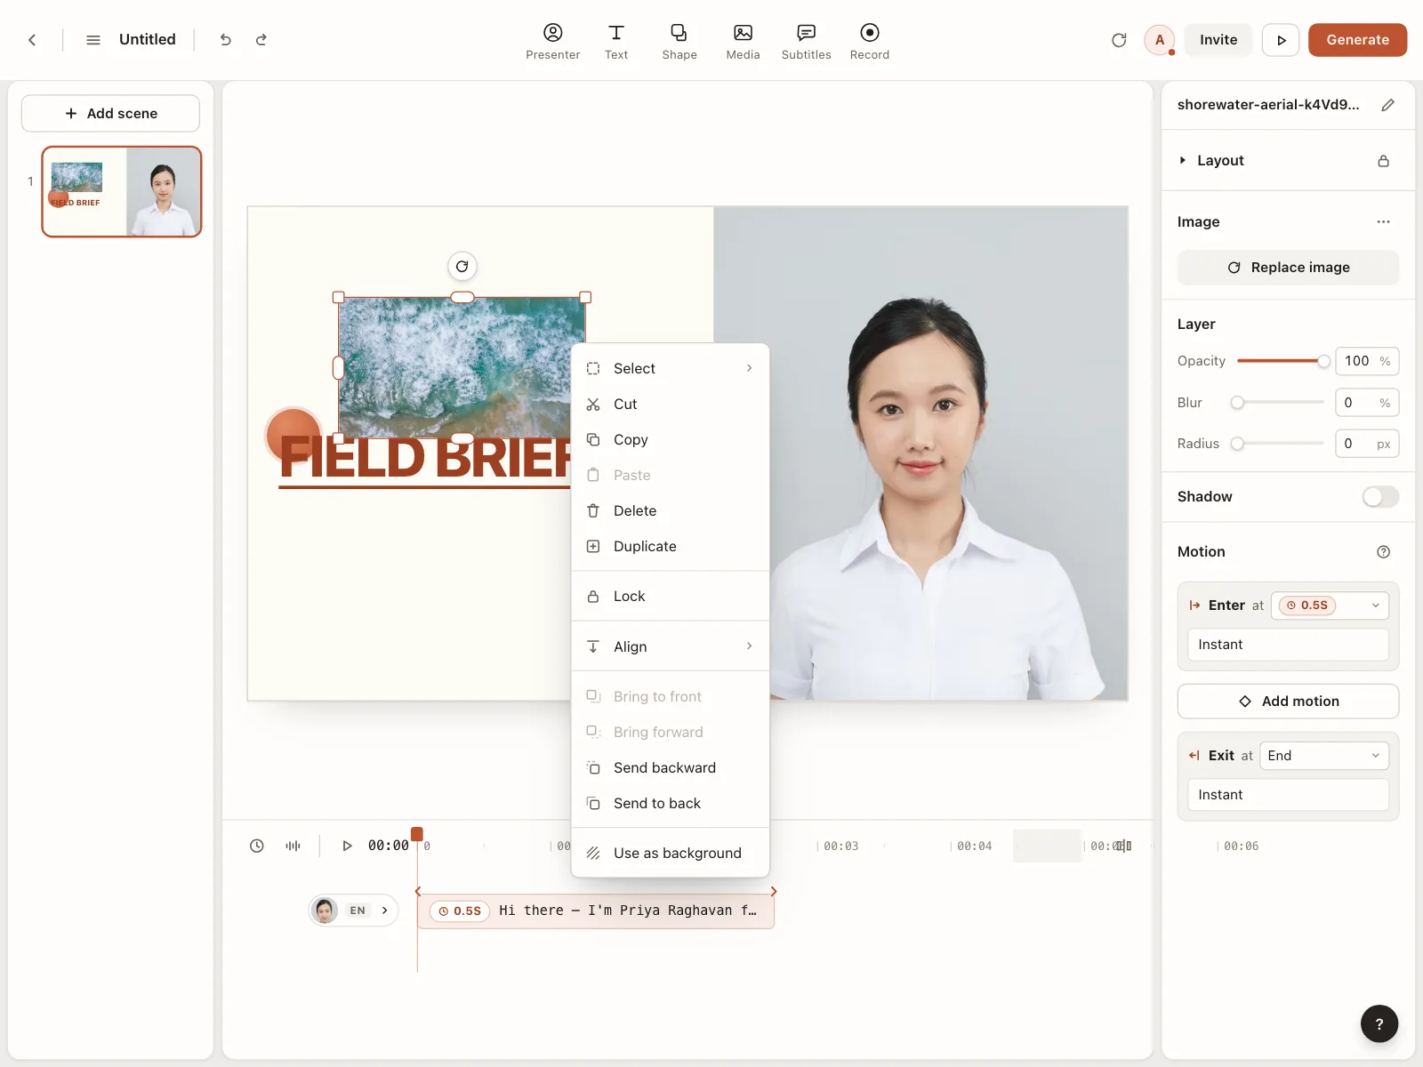Click the Generate button
1423x1067 pixels.
coord(1357,40)
